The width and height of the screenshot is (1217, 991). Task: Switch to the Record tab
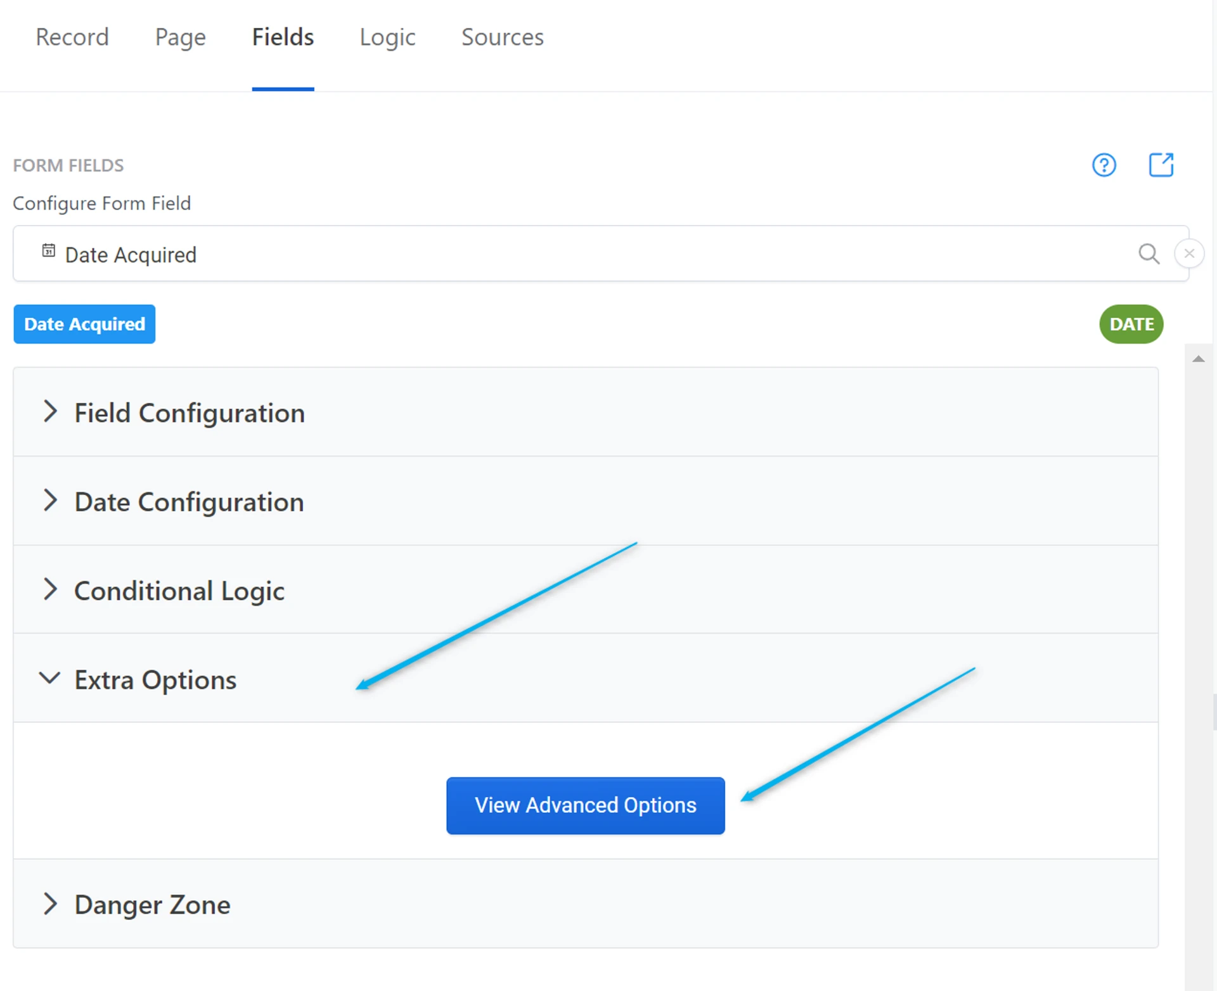72,37
